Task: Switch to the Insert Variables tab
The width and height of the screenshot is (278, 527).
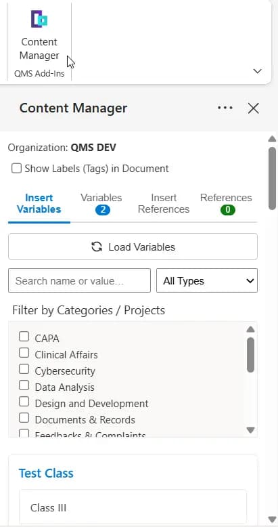Action: [x=39, y=204]
